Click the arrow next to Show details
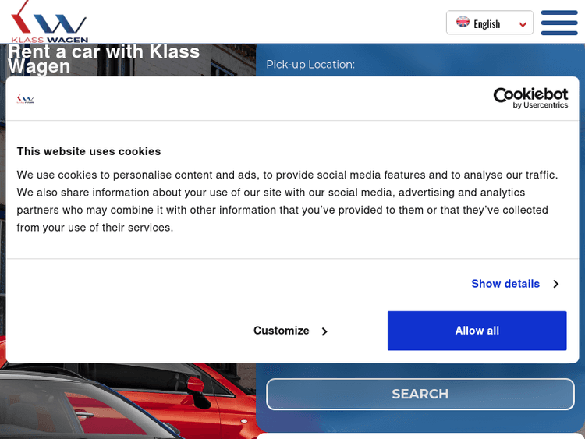 point(555,284)
